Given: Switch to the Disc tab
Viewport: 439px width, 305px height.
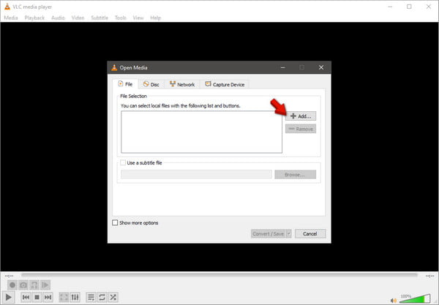Looking at the screenshot, I should (151, 84).
